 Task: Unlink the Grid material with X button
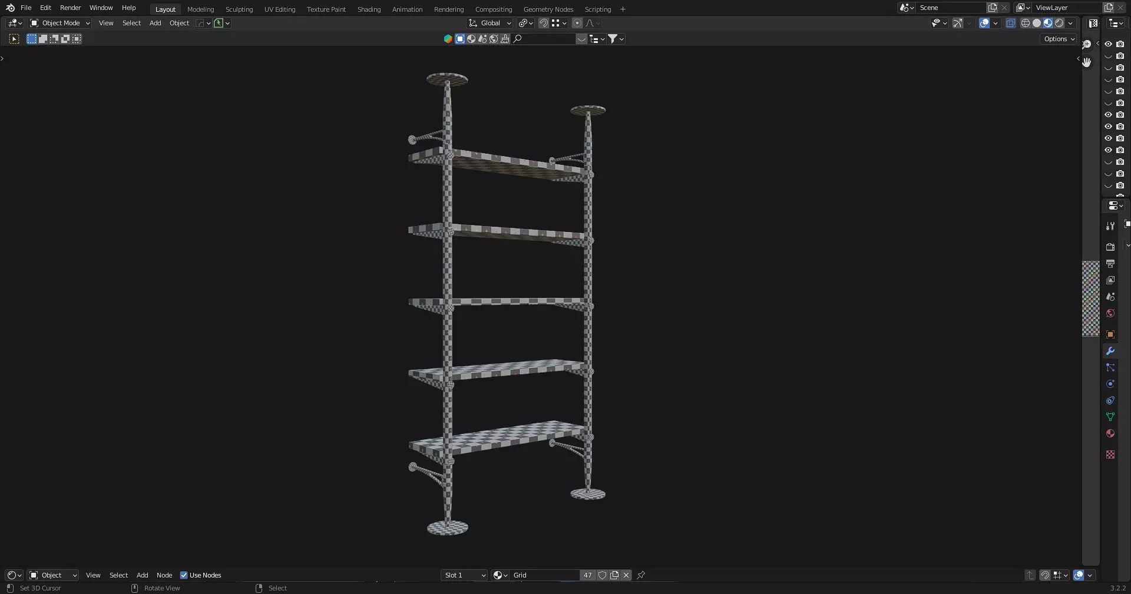[x=626, y=575]
